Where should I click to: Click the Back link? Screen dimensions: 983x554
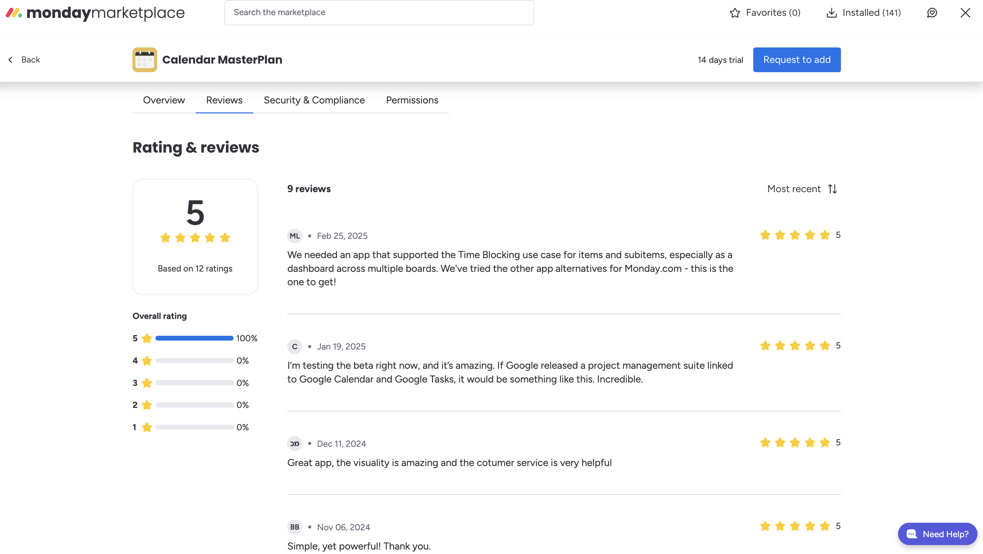pos(24,60)
